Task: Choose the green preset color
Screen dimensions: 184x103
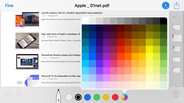Action: pos(97,97)
